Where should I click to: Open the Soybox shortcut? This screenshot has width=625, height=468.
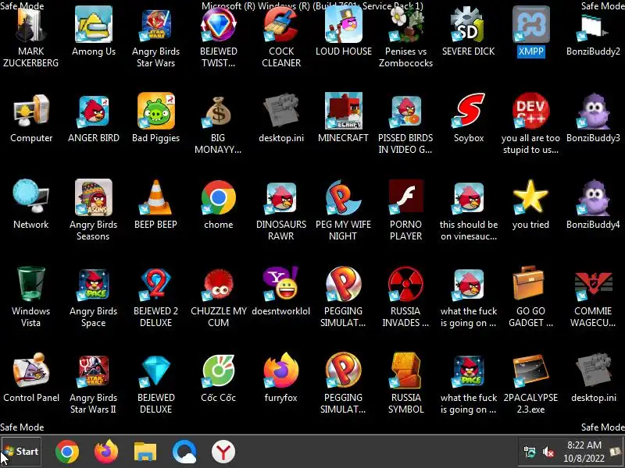(469, 112)
